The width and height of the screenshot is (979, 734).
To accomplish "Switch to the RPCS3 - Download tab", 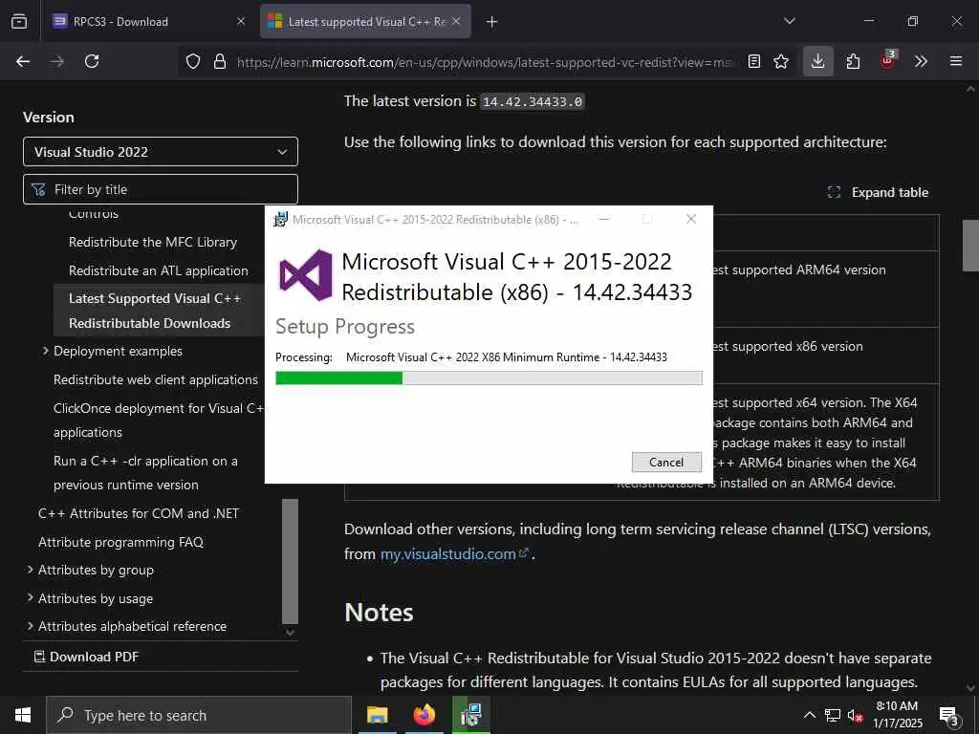I will pos(150,22).
